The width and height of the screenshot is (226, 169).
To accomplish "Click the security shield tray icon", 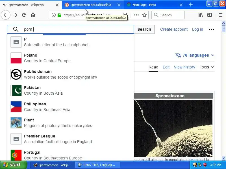I will 205,165.
